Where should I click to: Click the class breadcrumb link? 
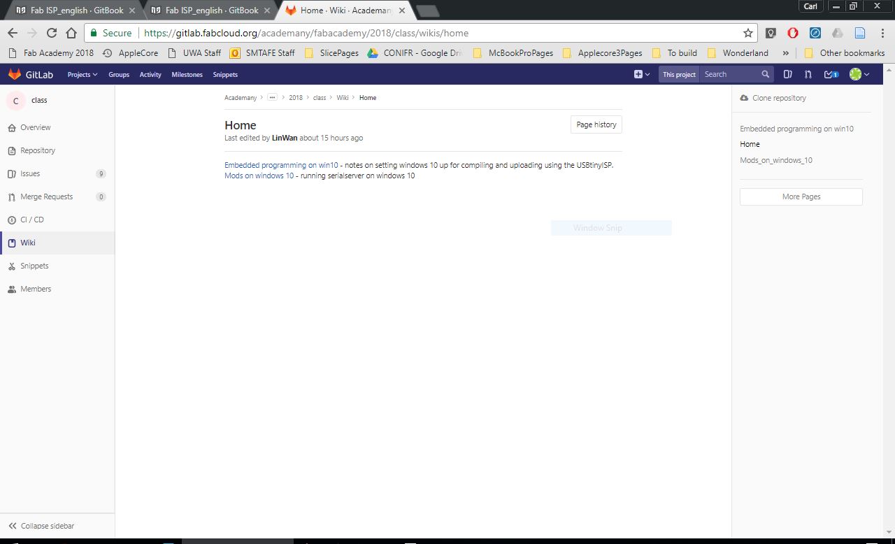coord(320,98)
